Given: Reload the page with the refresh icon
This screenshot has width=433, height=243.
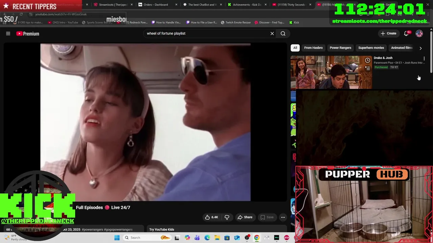Looking at the screenshot, I should click(21, 14).
